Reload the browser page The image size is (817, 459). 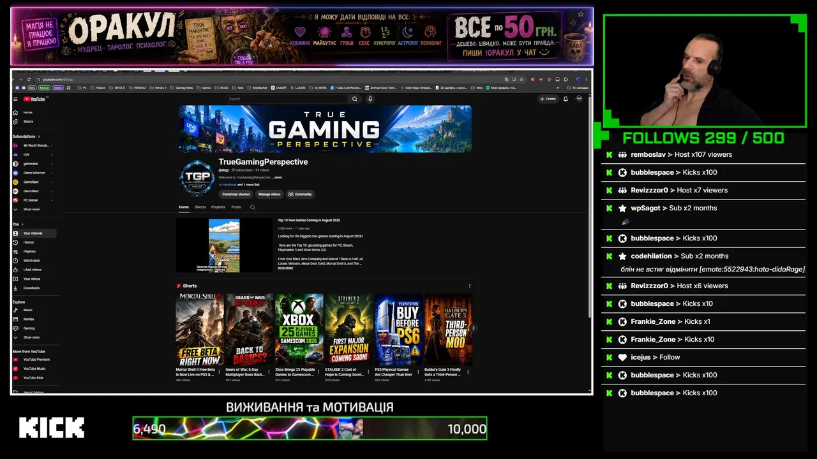pyautogui.click(x=29, y=79)
